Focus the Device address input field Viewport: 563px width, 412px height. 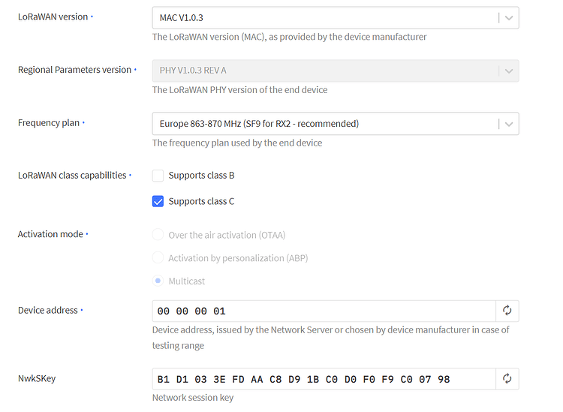click(324, 311)
